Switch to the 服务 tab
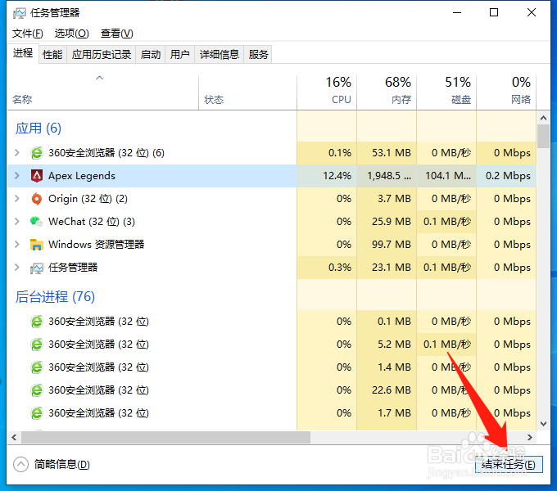 click(x=258, y=55)
